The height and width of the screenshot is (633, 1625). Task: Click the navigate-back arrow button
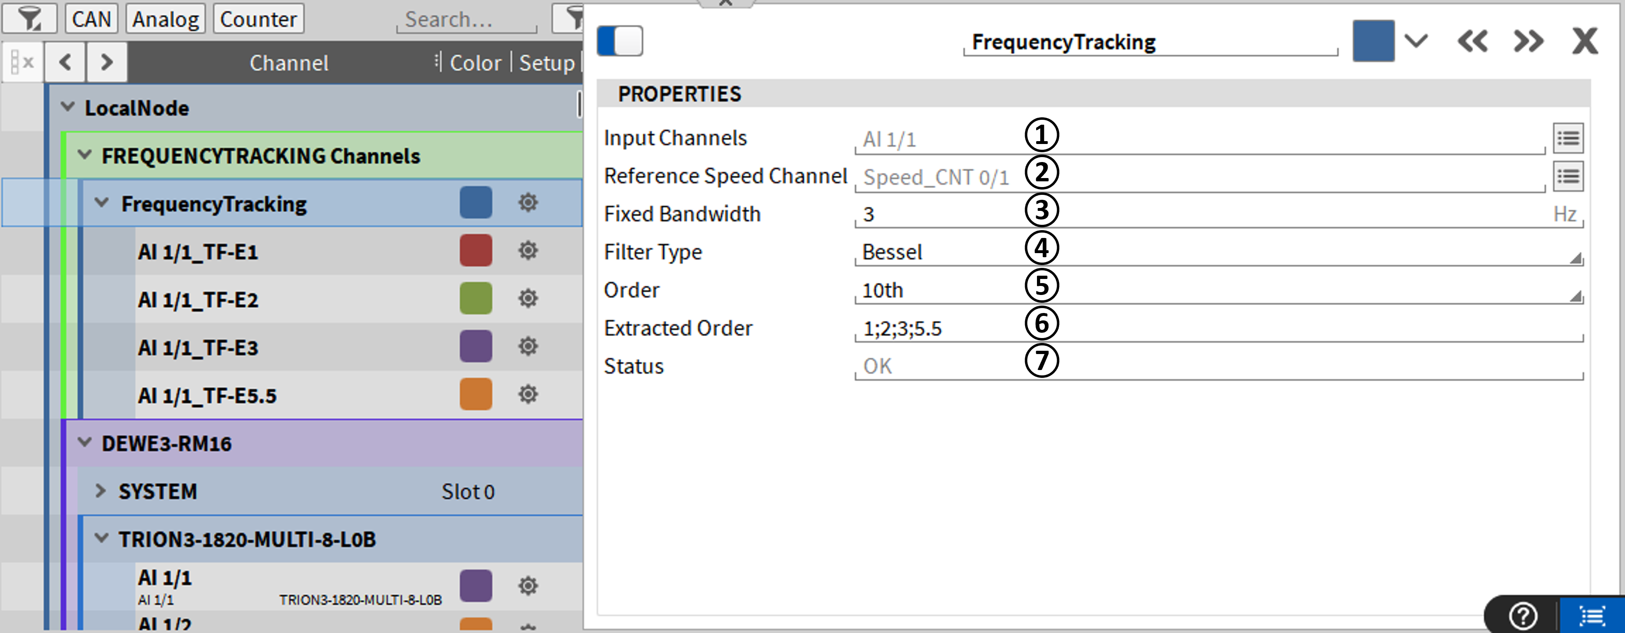point(64,62)
